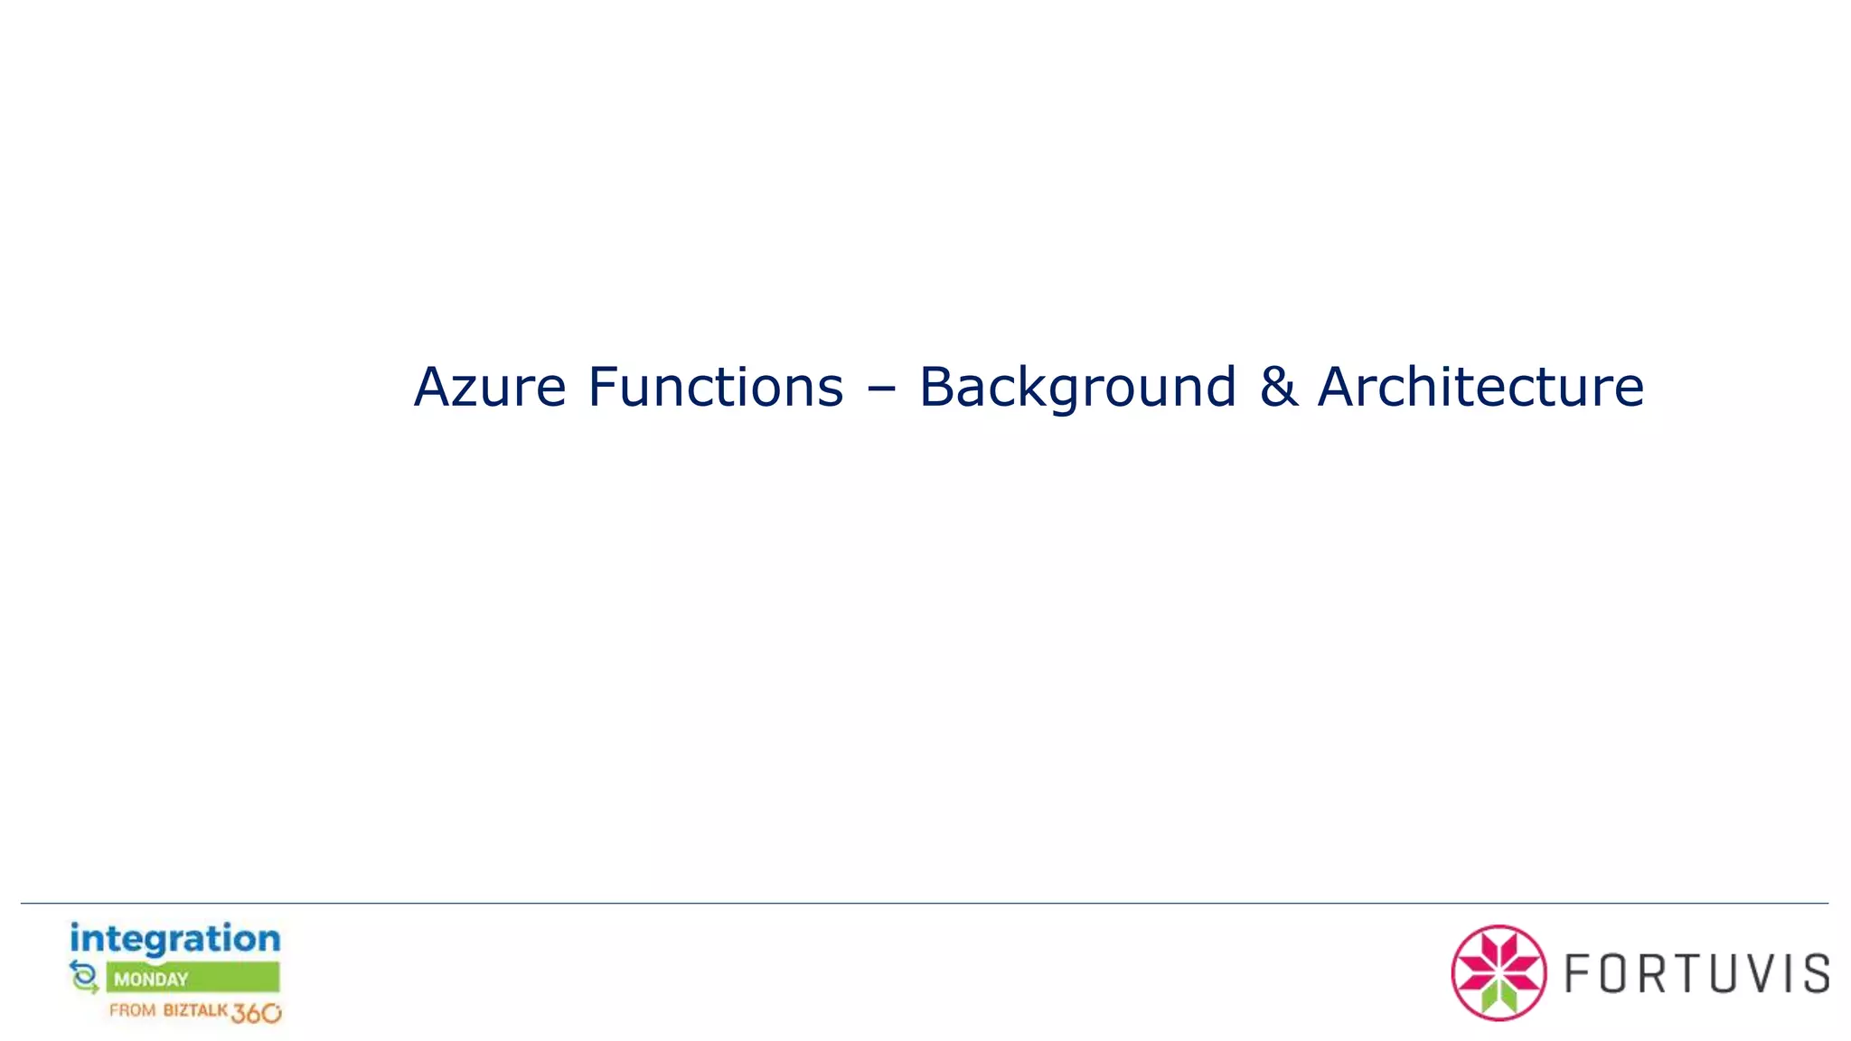
Task: Click the word "Background" in the title
Action: pos(1077,387)
